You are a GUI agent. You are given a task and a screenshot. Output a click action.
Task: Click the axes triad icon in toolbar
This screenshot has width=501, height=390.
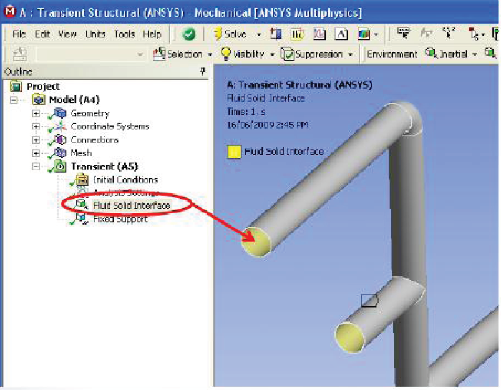point(449,33)
